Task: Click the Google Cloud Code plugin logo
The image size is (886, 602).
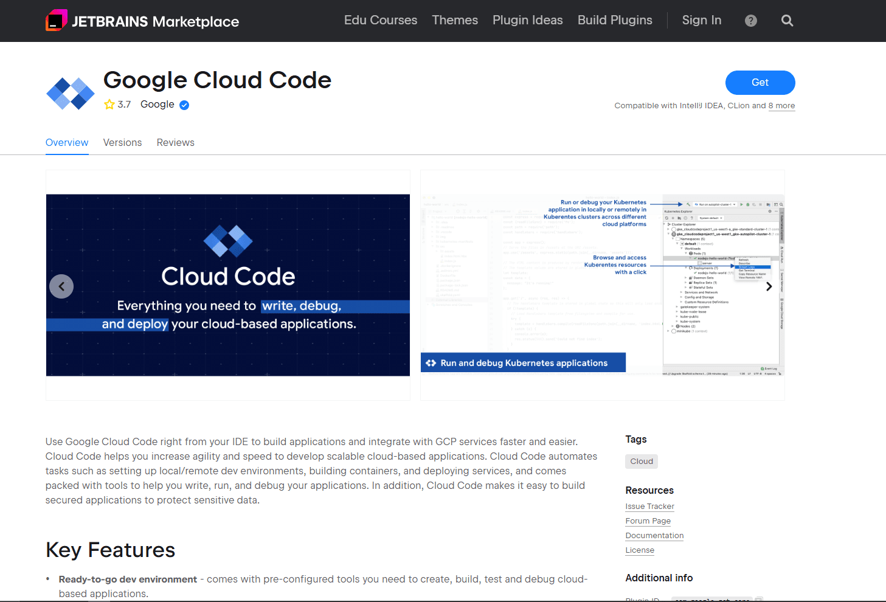Action: coord(71,93)
